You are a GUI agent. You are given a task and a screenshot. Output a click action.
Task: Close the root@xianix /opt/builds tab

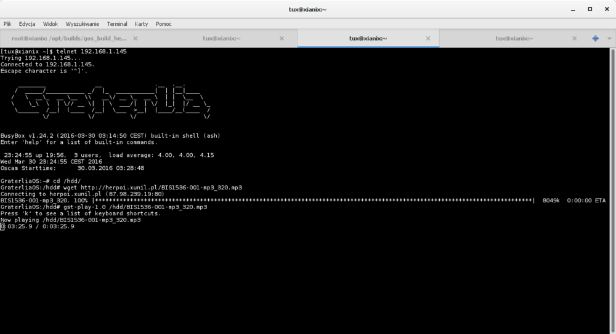point(136,38)
